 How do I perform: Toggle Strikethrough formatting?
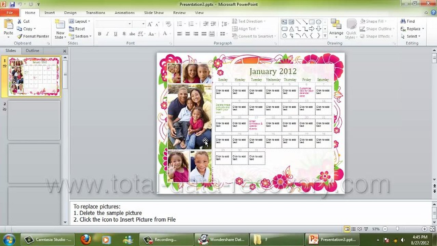click(x=132, y=34)
